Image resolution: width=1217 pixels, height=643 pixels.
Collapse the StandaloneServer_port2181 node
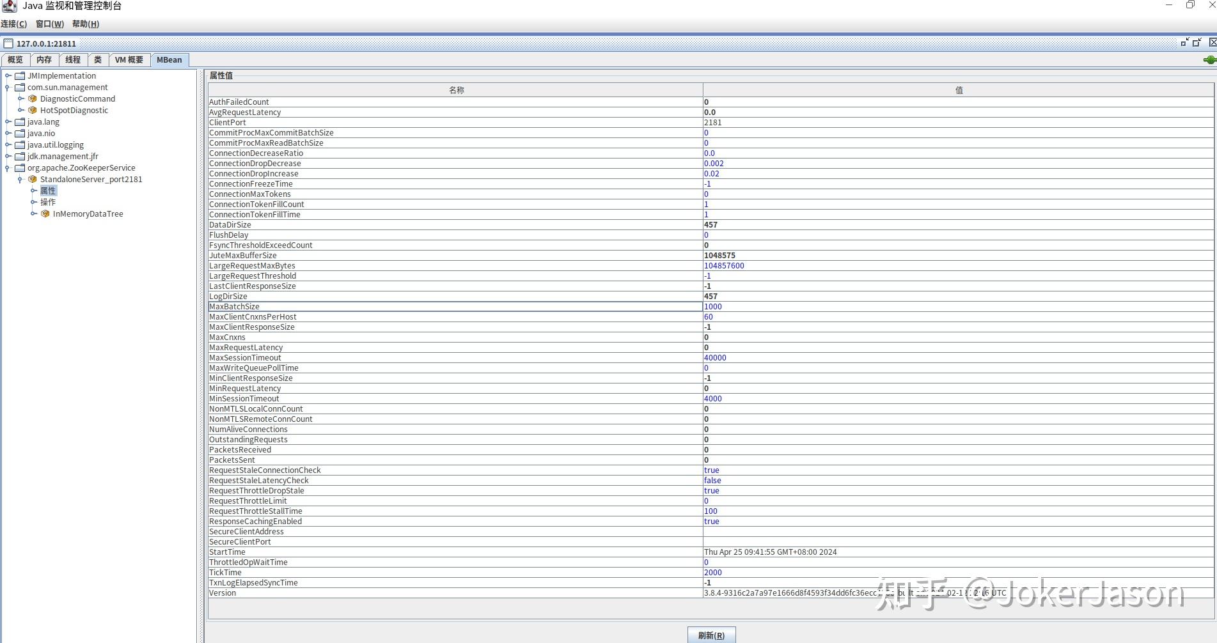coord(20,179)
